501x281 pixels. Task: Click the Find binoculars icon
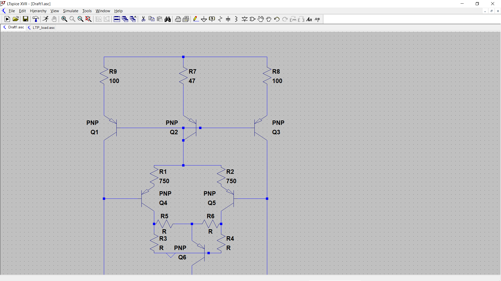pyautogui.click(x=168, y=19)
